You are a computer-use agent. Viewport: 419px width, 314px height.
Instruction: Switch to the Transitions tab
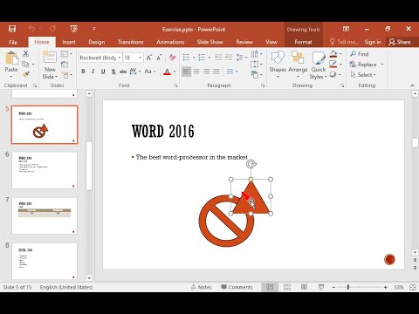pos(131,42)
